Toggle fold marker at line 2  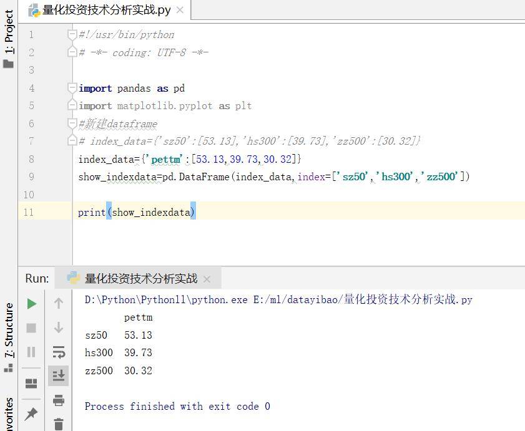(x=72, y=52)
